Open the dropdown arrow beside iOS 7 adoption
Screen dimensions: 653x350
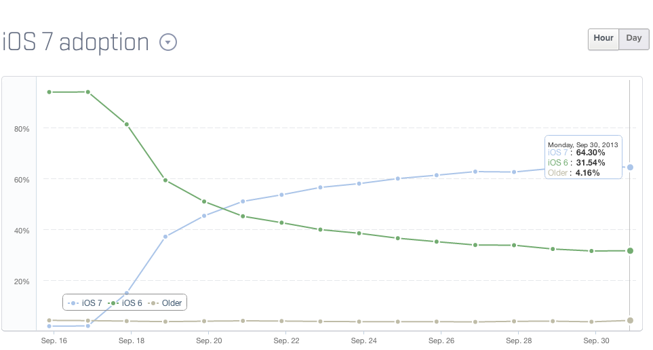168,43
